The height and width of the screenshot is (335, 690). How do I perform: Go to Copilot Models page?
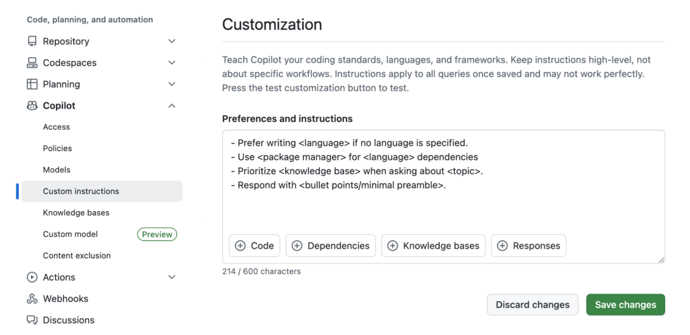click(57, 170)
